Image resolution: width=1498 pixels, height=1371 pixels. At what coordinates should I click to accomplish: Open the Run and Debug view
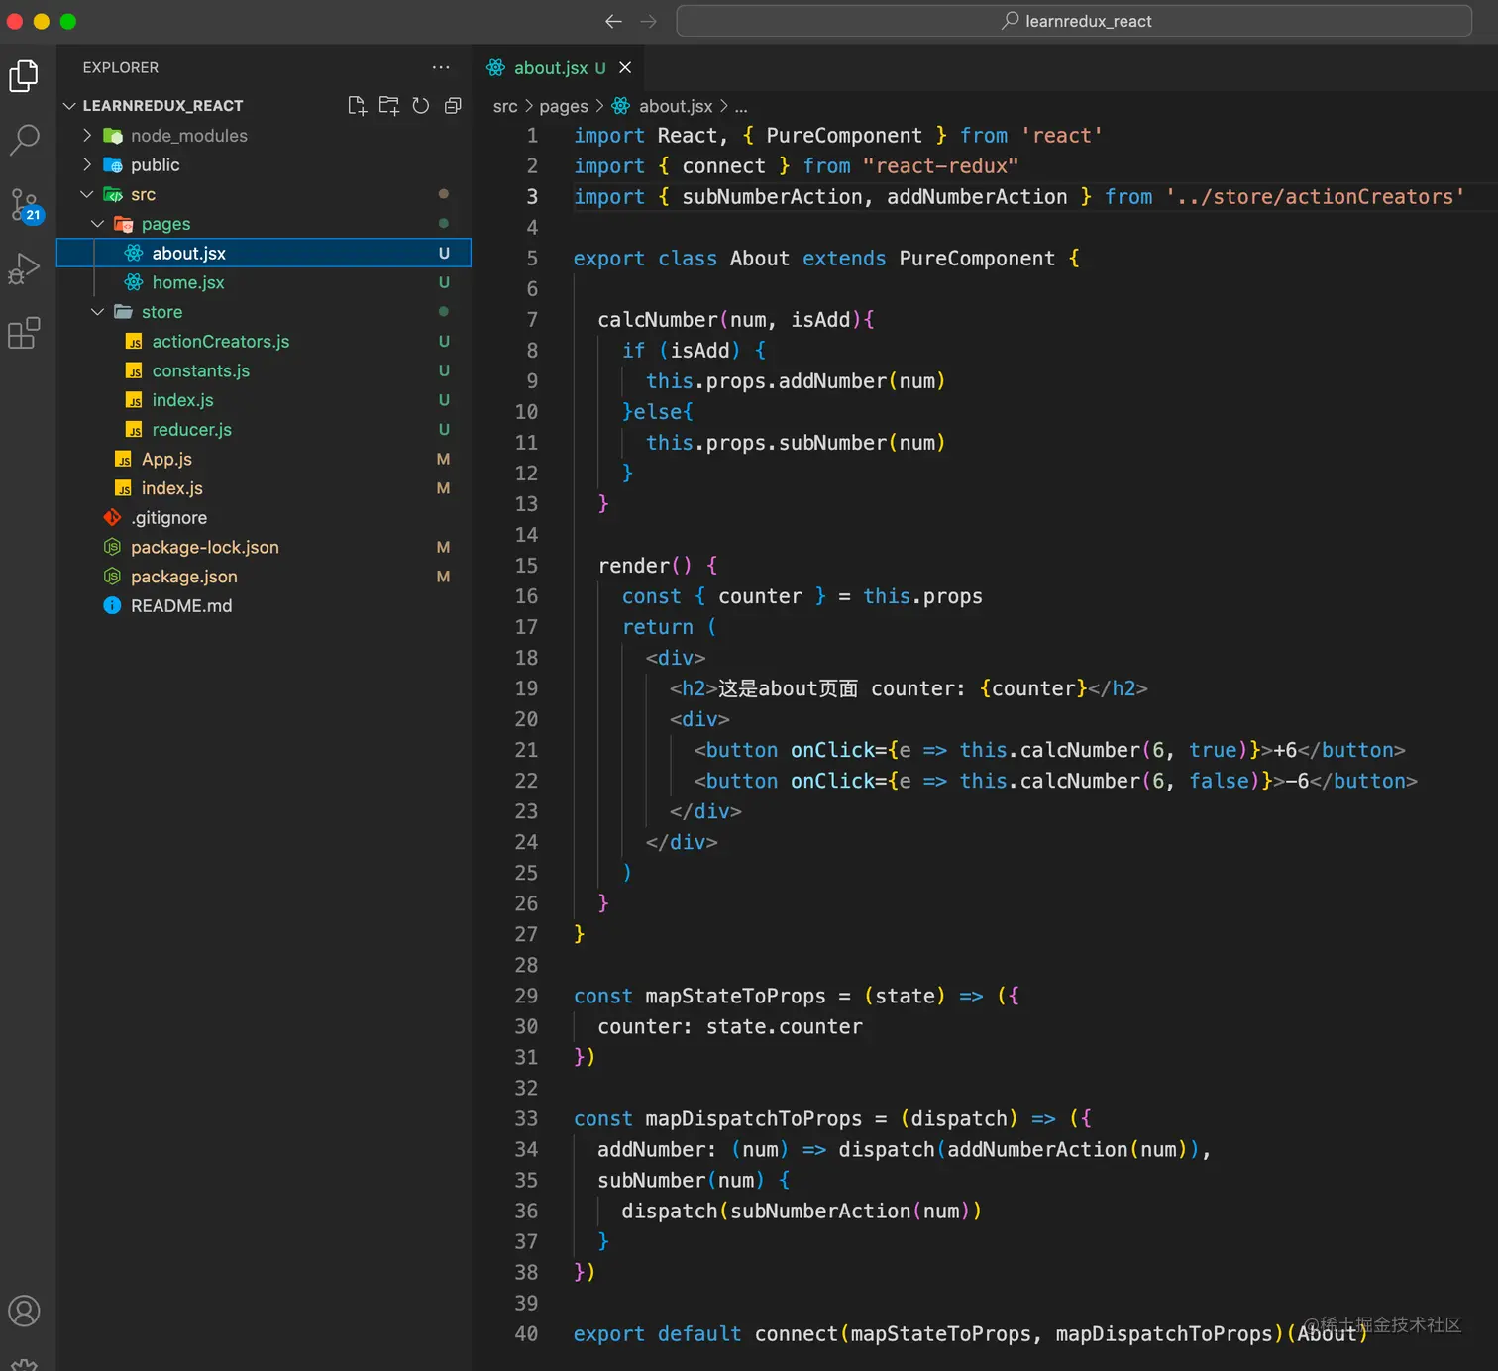tap(24, 268)
